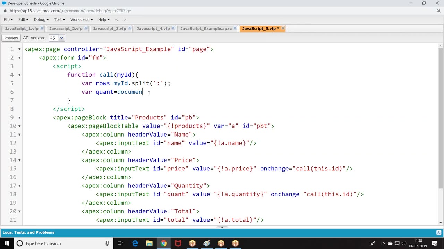Switch to Google Chrome on the taskbar
444x249 pixels.
(163, 243)
